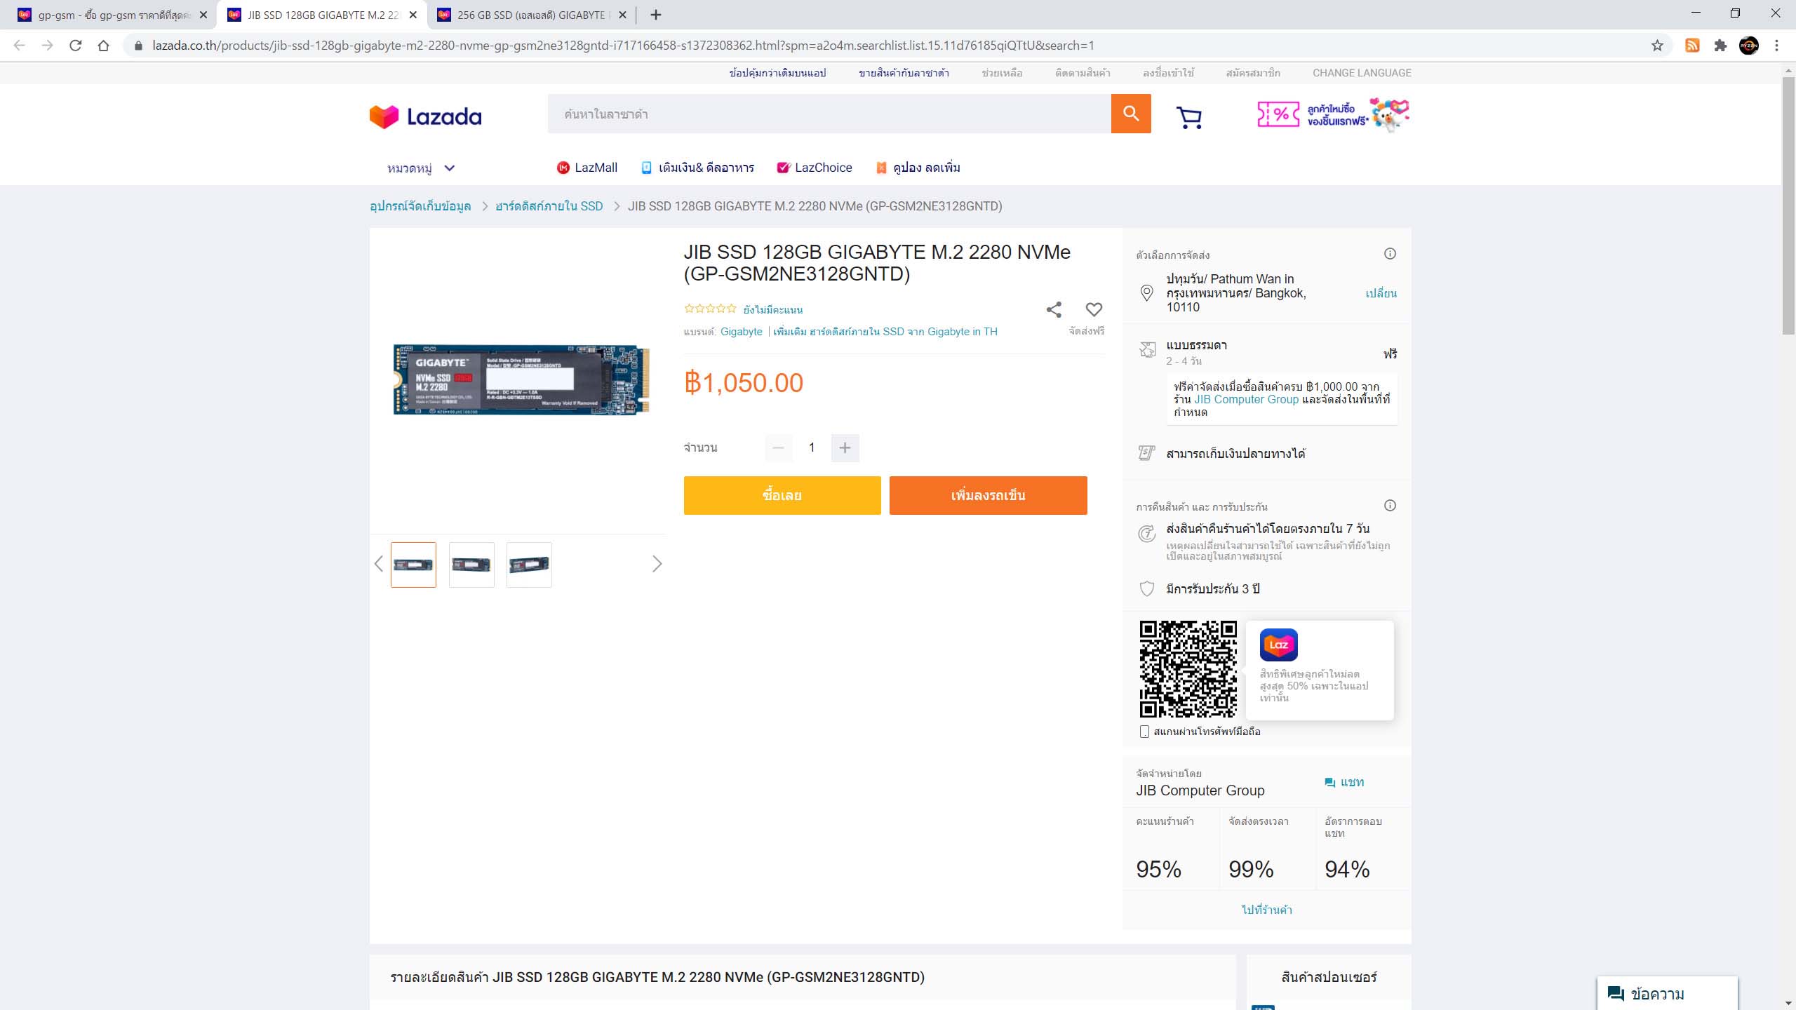Go to browser home page

(104, 46)
